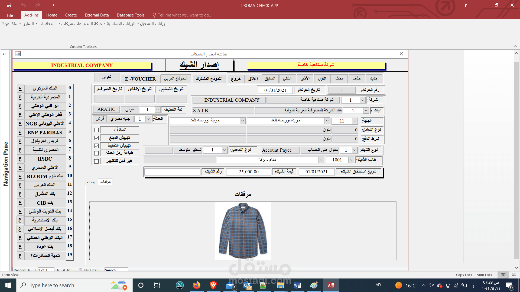Launch Brave browser from the taskbar
The image size is (520, 292).
pyautogui.click(x=213, y=285)
